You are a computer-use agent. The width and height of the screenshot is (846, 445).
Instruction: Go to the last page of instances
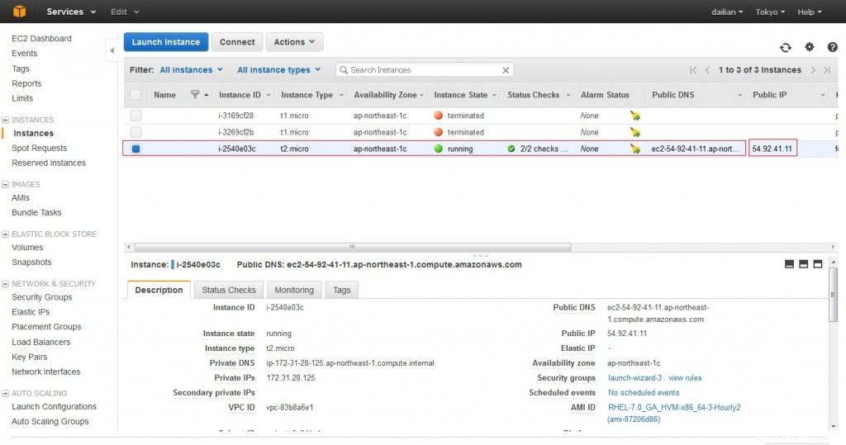pyautogui.click(x=826, y=70)
